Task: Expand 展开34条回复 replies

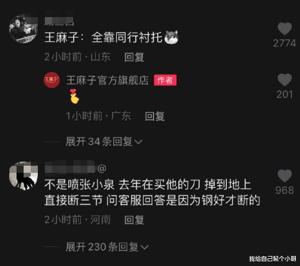Action: 104,142
